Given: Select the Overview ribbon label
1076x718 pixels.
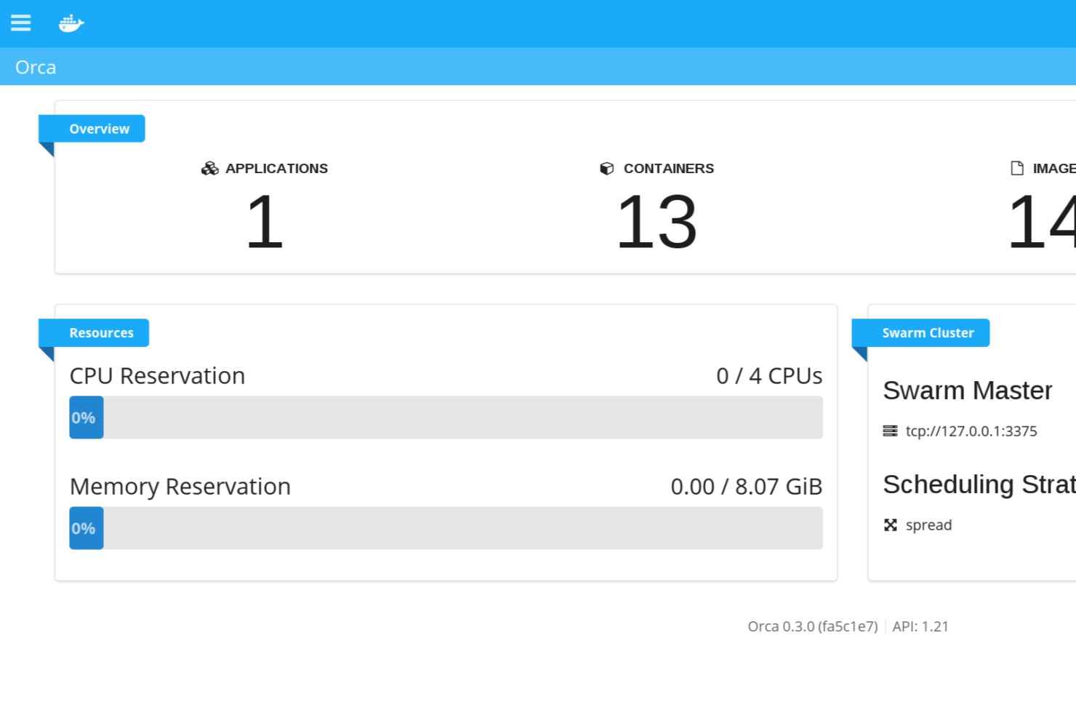Looking at the screenshot, I should (99, 129).
